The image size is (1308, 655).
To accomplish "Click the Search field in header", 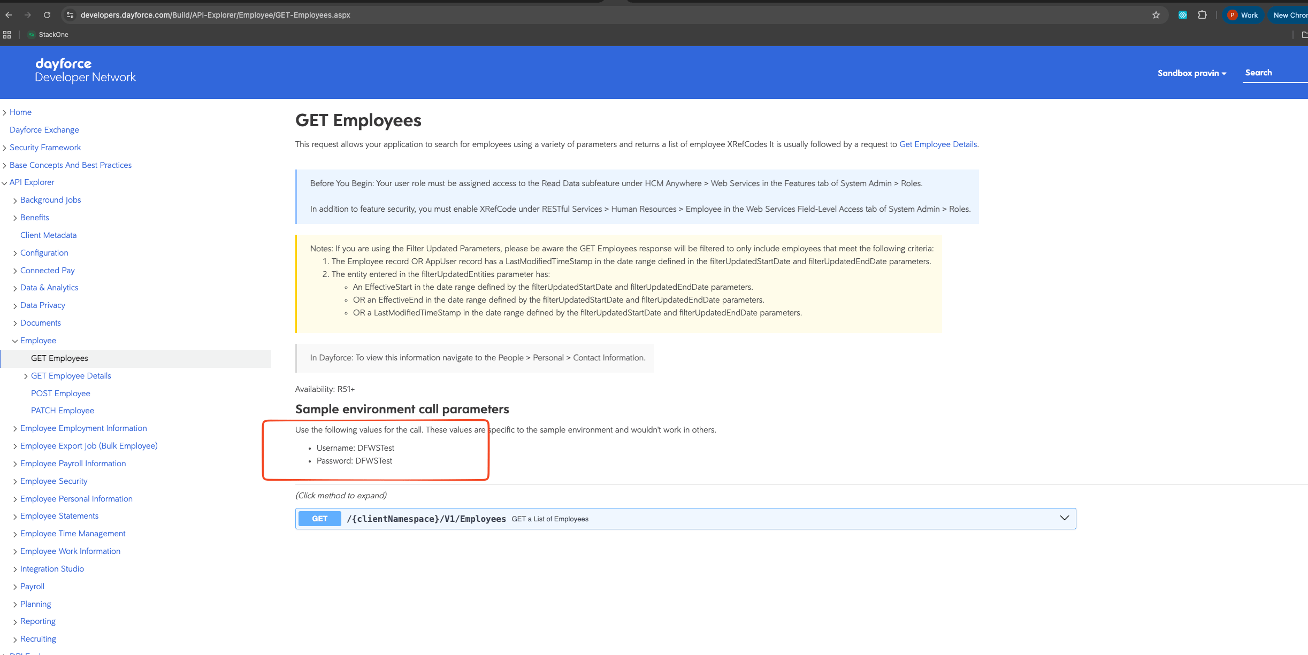I will pos(1275,73).
